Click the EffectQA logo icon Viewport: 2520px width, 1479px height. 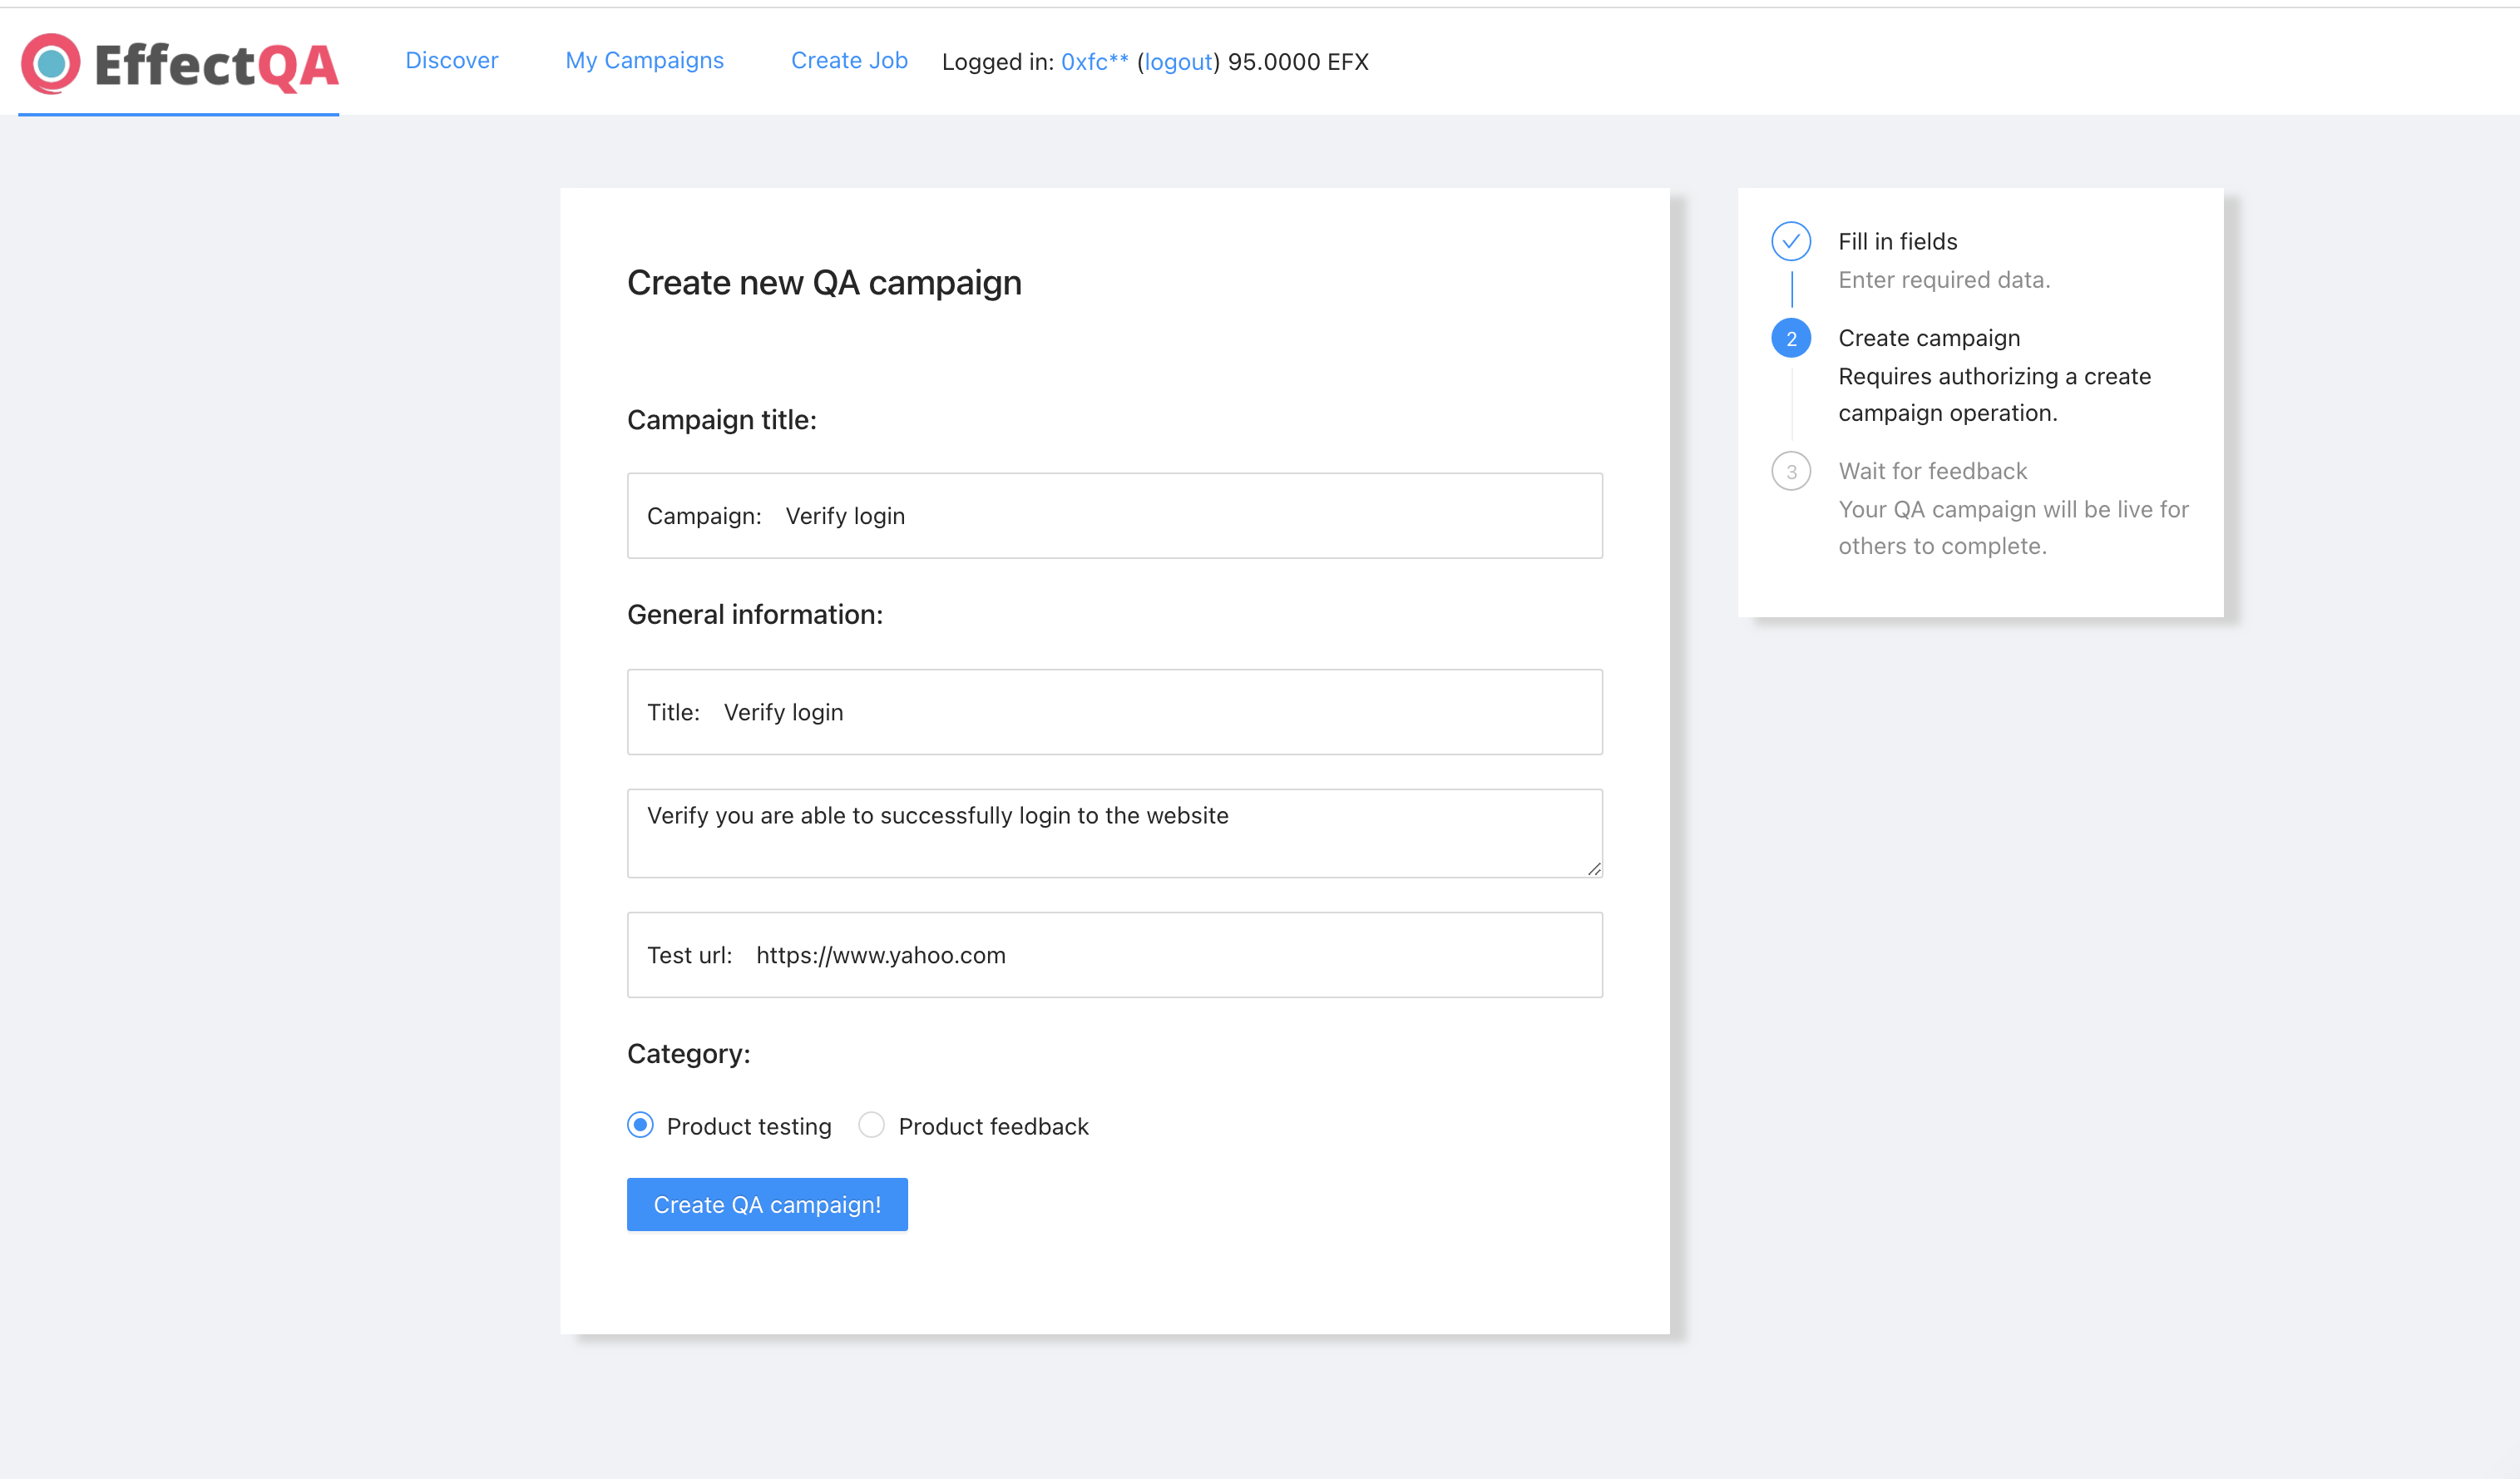51,63
